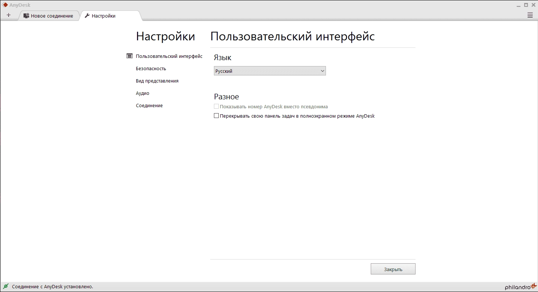Open the Вид представления settings section
The height and width of the screenshot is (292, 538).
tap(157, 81)
